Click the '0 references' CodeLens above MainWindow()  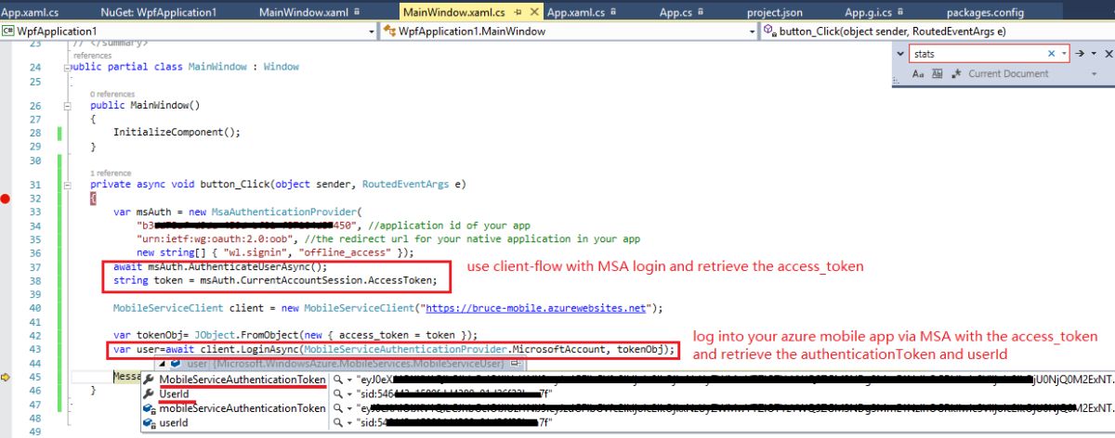click(112, 95)
